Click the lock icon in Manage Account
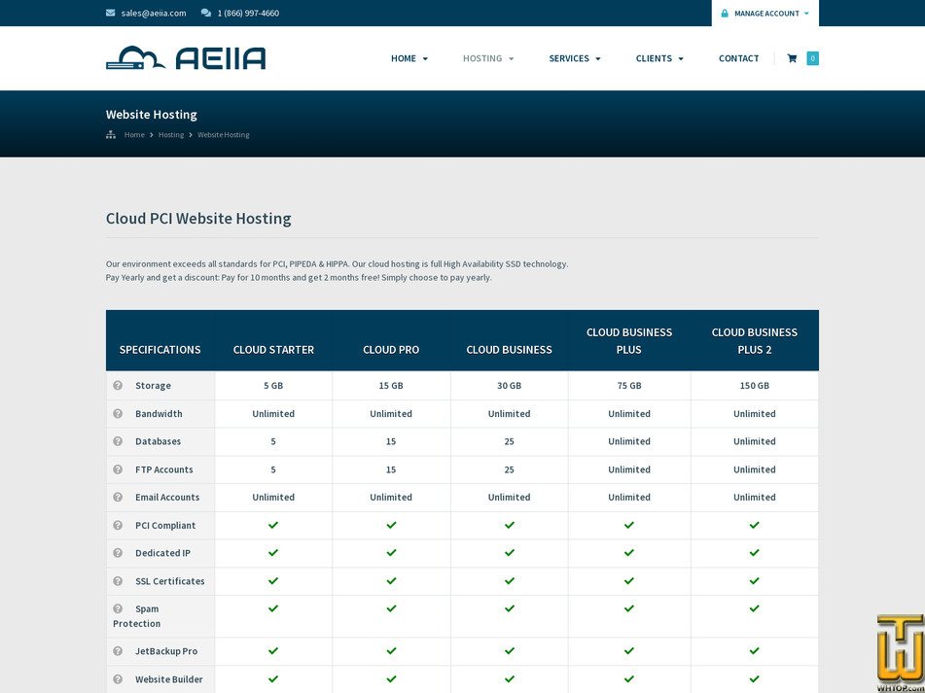925x693 pixels. pyautogui.click(x=725, y=14)
